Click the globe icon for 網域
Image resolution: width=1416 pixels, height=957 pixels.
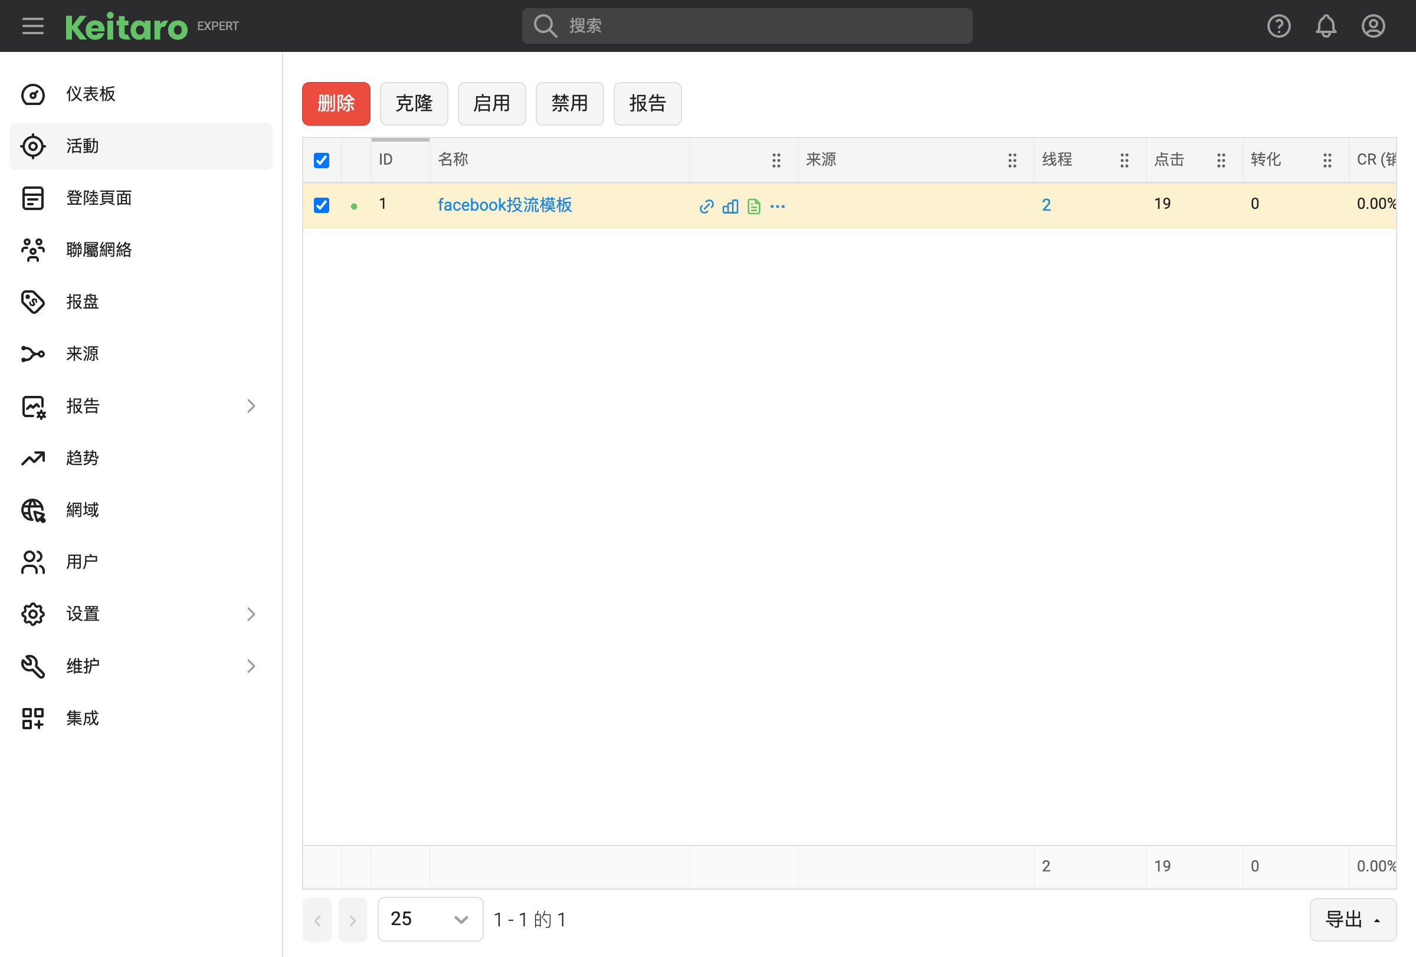(x=33, y=510)
